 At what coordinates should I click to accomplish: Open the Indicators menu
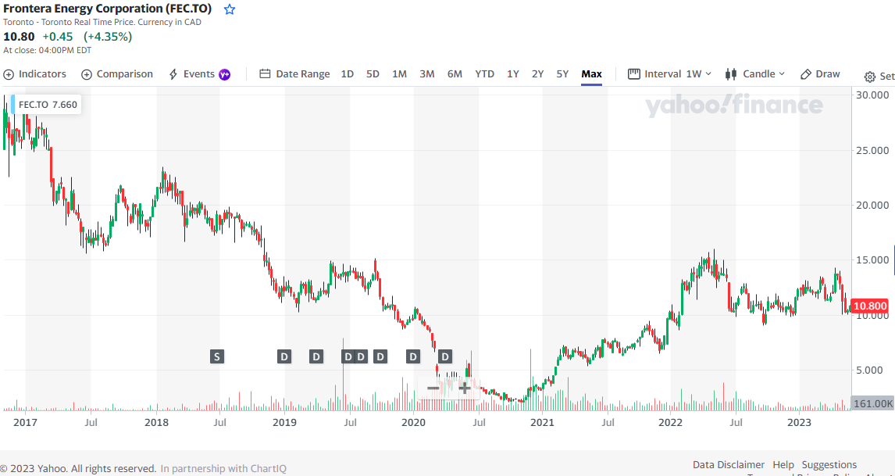[34, 73]
